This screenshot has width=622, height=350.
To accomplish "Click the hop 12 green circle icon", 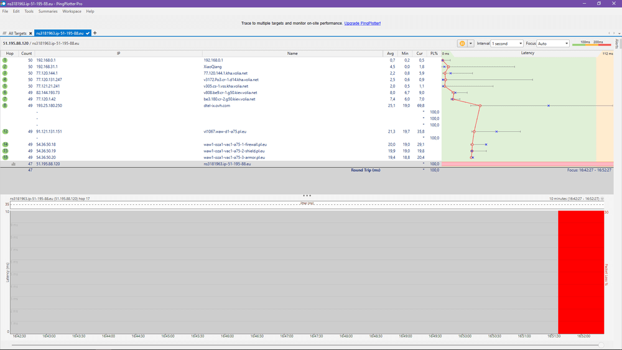I will coord(5,132).
